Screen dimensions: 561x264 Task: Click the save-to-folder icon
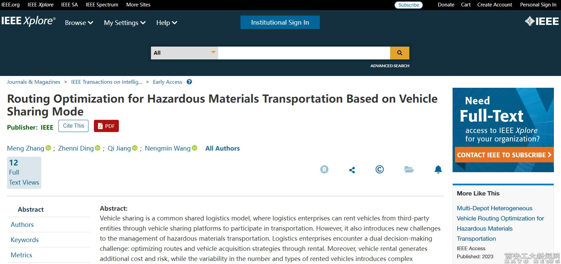pos(409,169)
